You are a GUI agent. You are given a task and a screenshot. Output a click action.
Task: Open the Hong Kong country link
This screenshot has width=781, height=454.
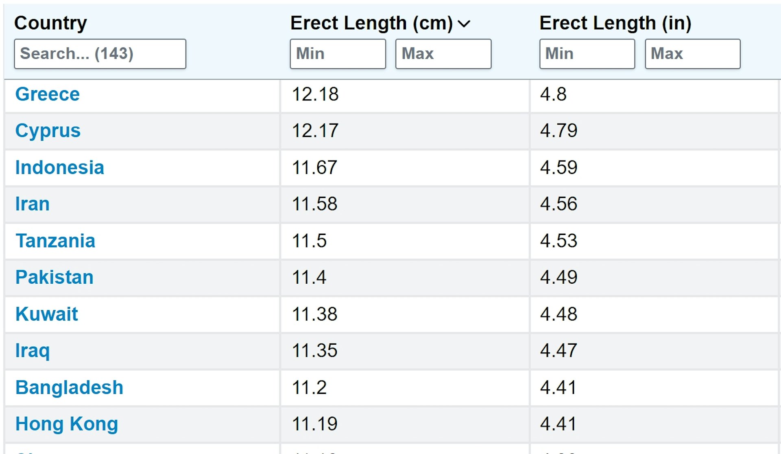(x=67, y=424)
